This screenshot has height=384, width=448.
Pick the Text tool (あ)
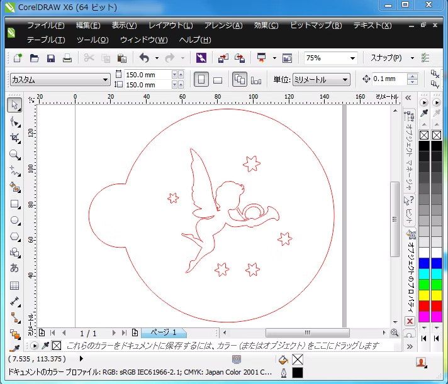point(14,268)
